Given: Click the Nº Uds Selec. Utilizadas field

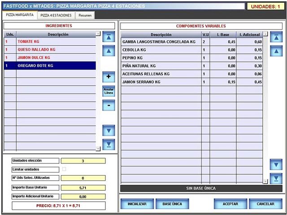Looking at the screenshot, I should coord(83,178).
